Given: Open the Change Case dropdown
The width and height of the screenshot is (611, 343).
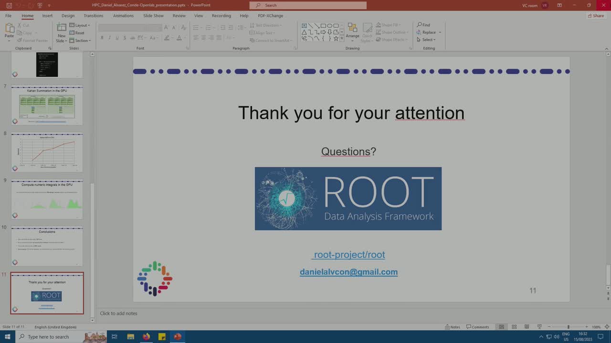Looking at the screenshot, I should click(x=154, y=38).
